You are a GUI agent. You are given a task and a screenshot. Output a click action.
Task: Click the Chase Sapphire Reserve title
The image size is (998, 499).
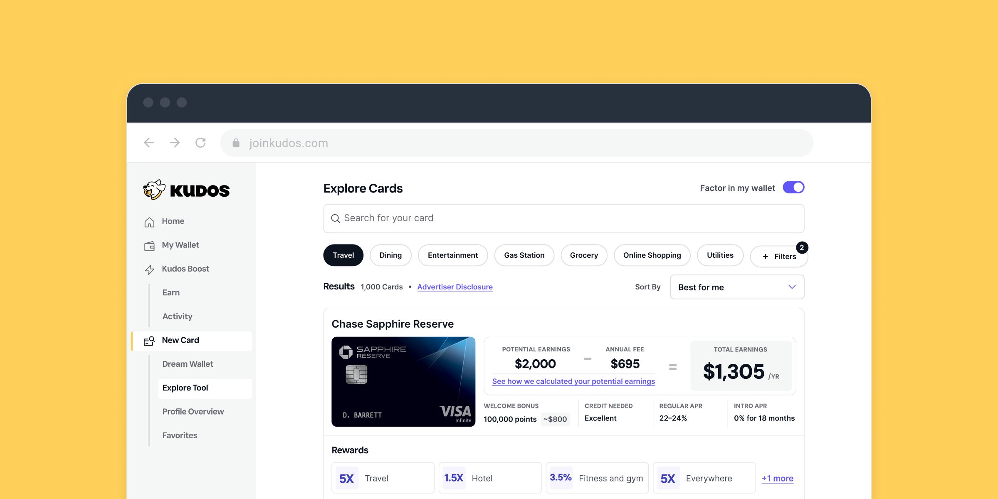[393, 324]
